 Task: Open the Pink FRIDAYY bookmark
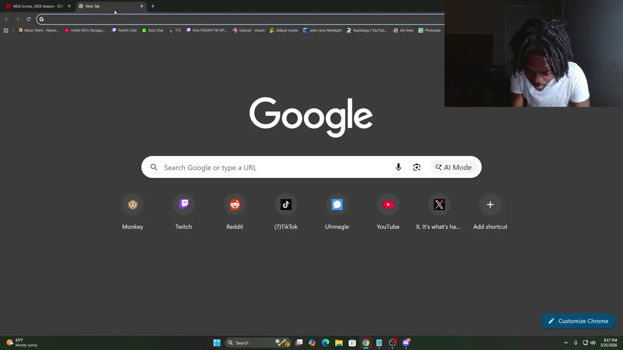[x=207, y=30]
